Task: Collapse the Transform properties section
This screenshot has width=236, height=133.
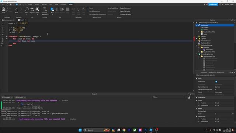Action: tap(197, 98)
